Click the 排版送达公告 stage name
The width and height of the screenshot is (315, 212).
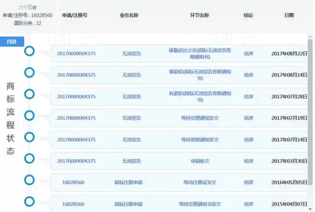pyautogui.click(x=200, y=54)
